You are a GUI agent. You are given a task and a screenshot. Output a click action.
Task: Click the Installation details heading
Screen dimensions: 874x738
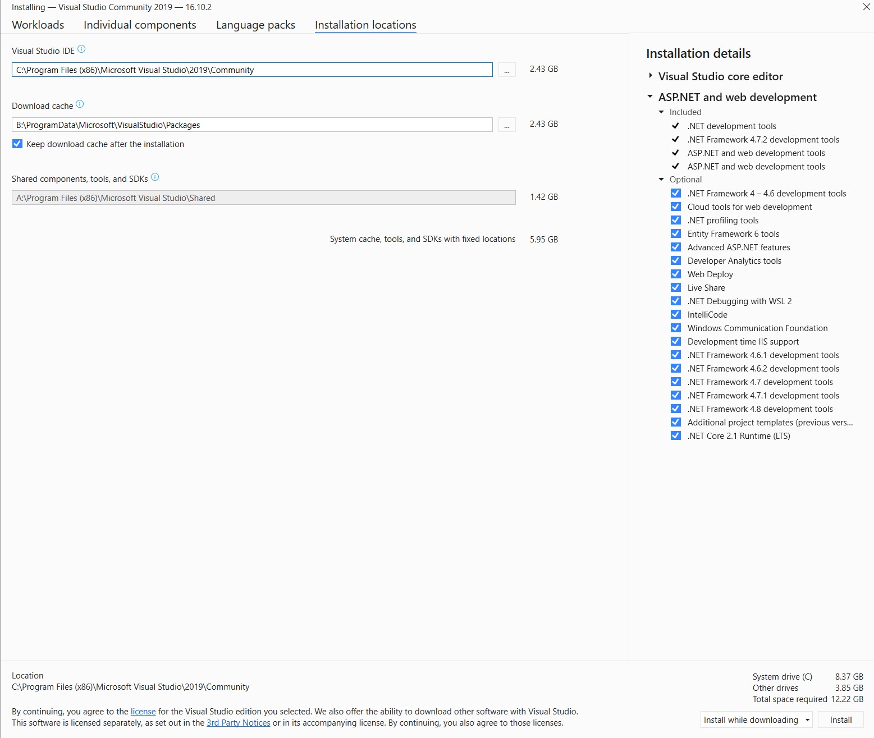click(x=698, y=53)
